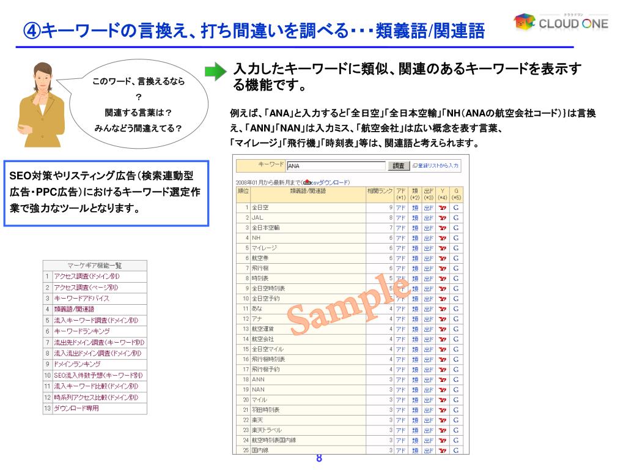Click the 類 link in the ANN row

[415, 379]
